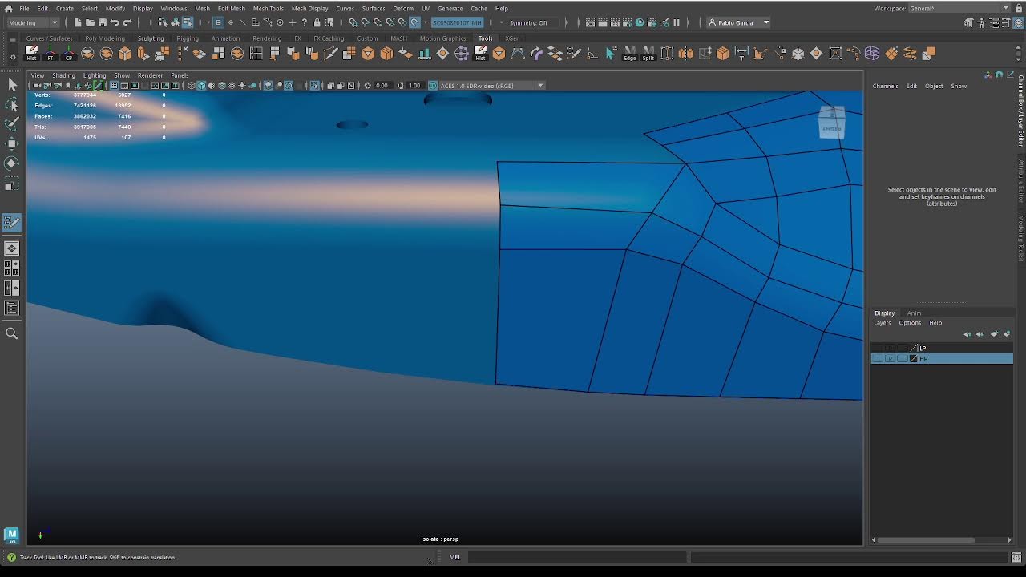Open the Mesh Tools menu
1026x577 pixels.
coord(269,8)
